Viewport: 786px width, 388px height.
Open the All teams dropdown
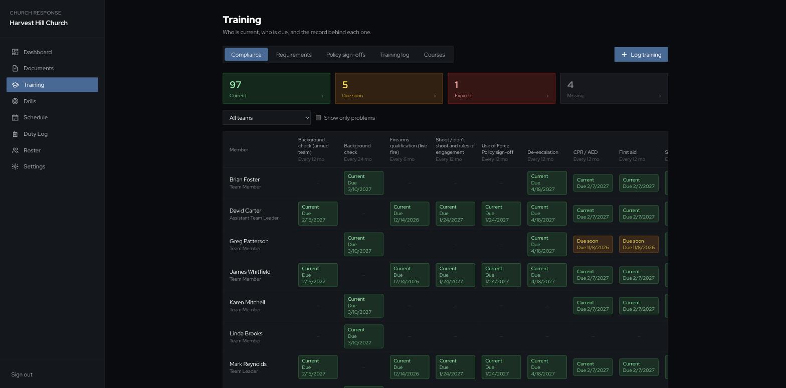point(267,118)
